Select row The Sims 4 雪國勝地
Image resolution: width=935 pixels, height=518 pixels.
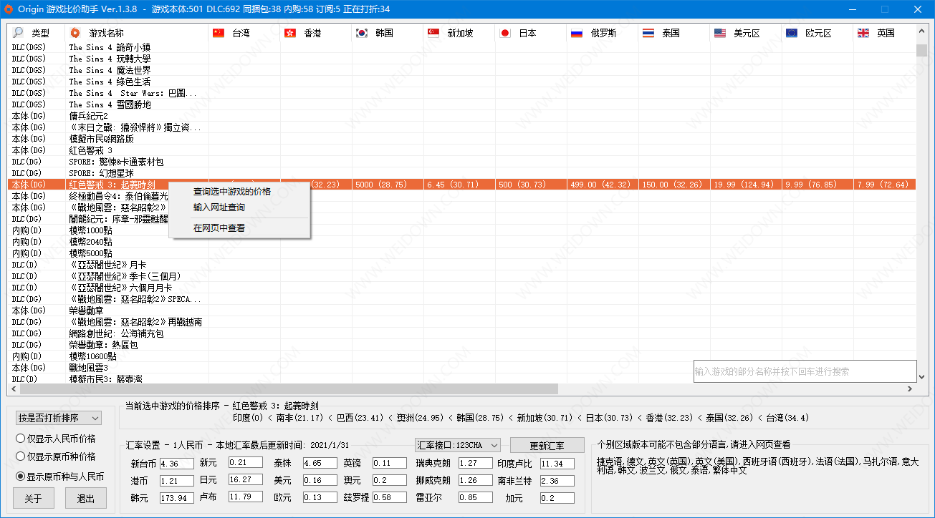tap(462, 104)
